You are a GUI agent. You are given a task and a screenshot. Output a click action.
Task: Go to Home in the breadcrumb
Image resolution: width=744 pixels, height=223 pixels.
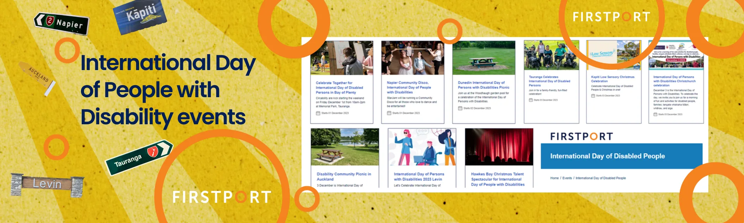click(x=555, y=178)
